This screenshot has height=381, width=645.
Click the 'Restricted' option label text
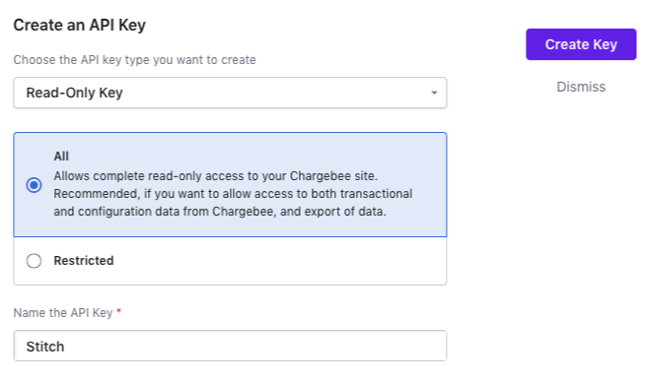point(84,261)
